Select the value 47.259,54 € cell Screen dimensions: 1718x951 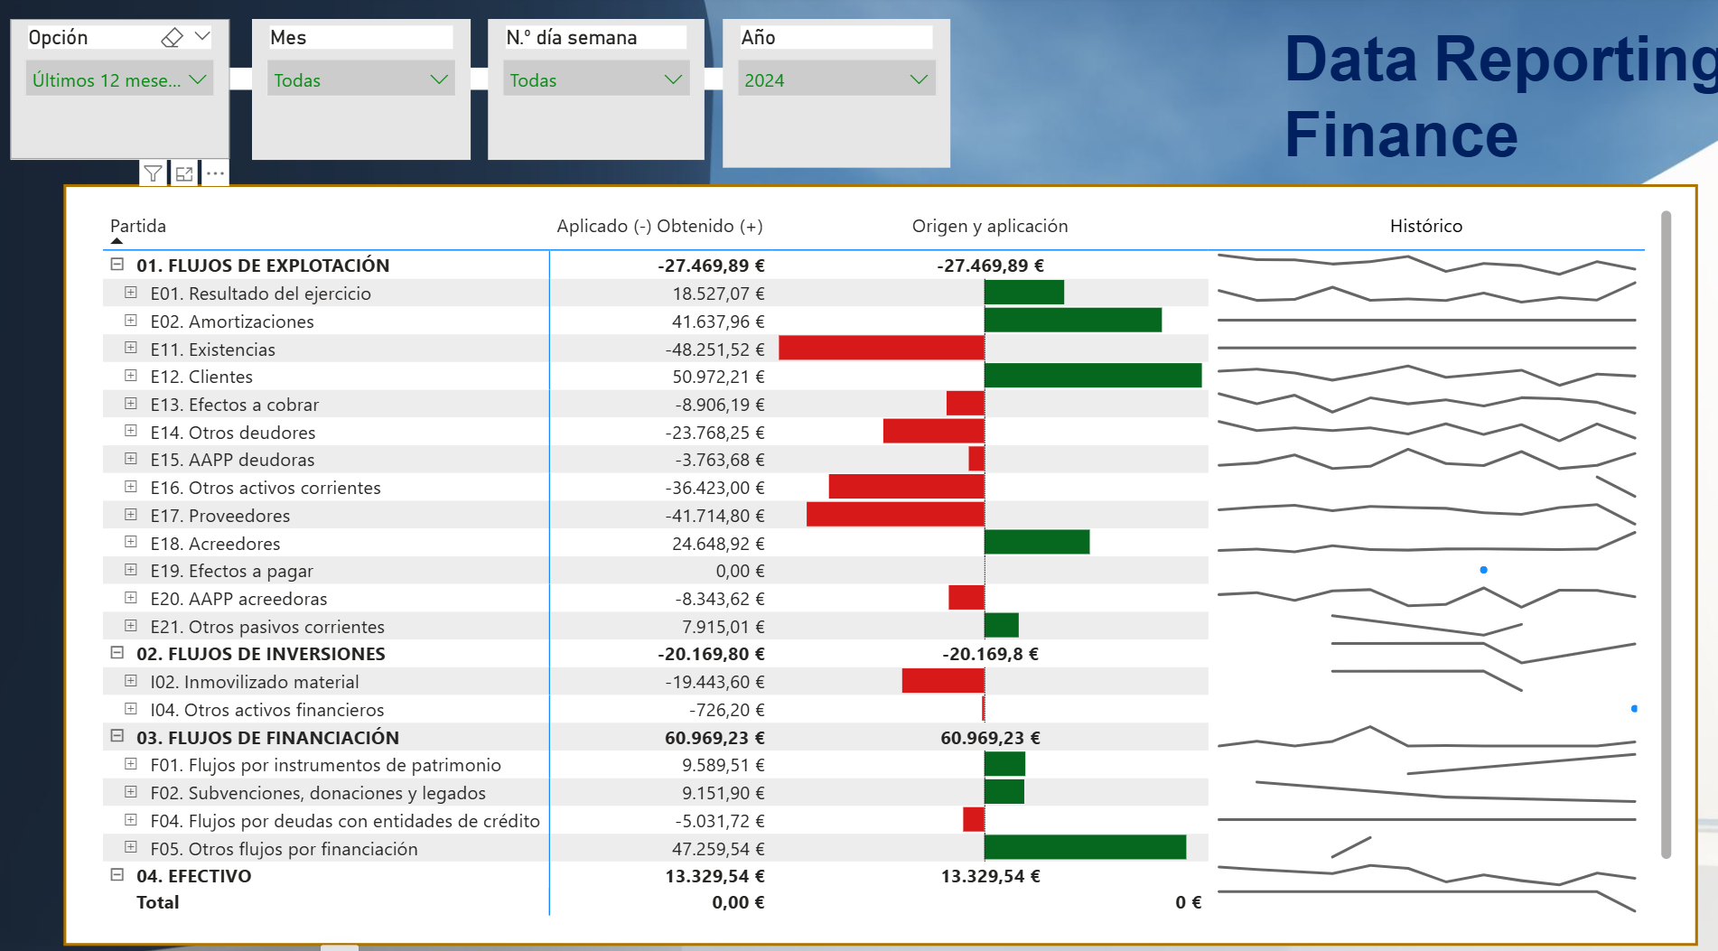pyautogui.click(x=718, y=849)
